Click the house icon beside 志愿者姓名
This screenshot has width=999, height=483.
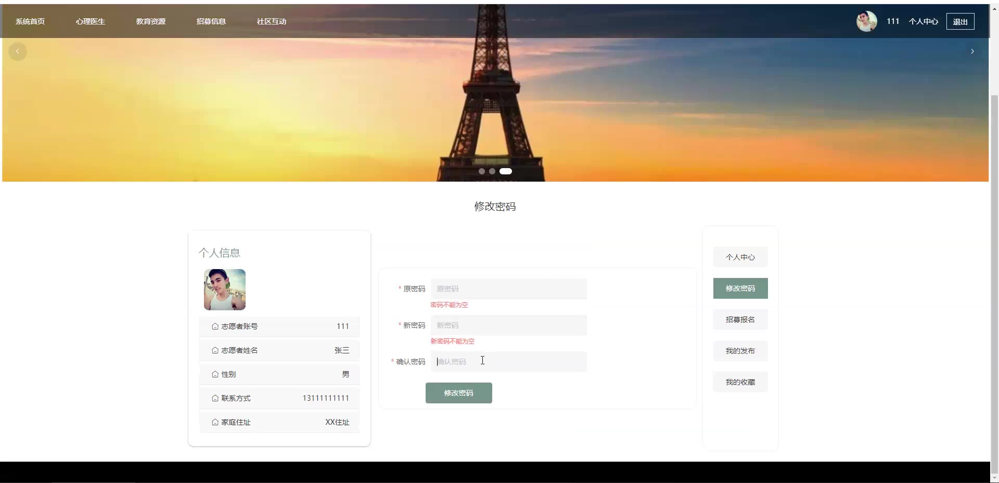click(215, 350)
